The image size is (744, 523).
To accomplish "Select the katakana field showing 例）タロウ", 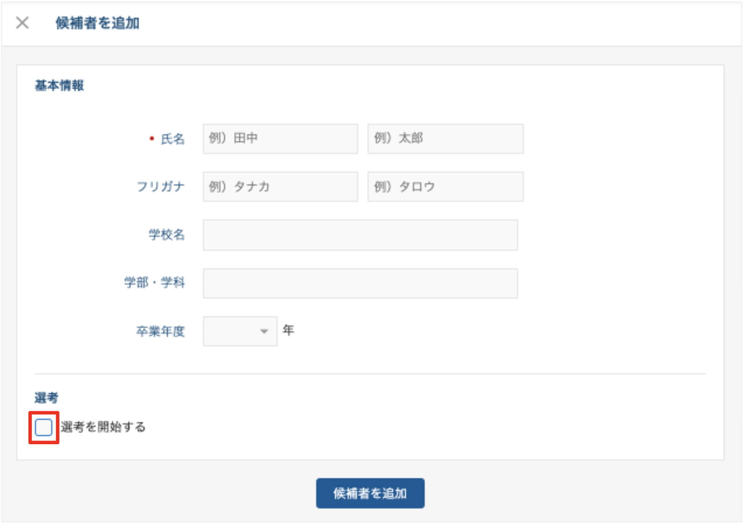I will point(445,186).
